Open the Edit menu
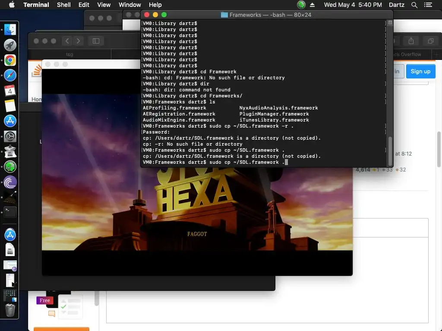442x331 pixels. pos(84,5)
